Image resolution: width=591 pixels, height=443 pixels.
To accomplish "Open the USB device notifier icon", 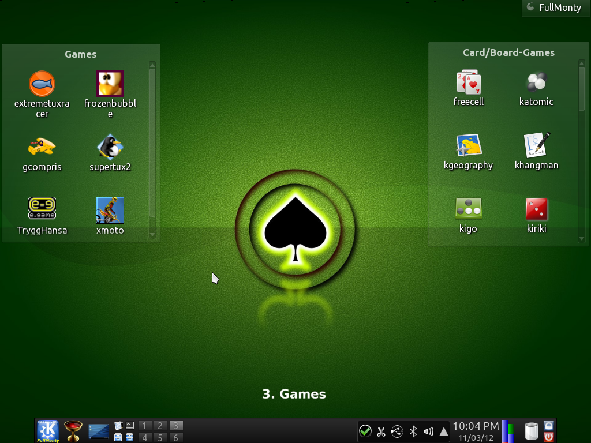I will click(397, 431).
